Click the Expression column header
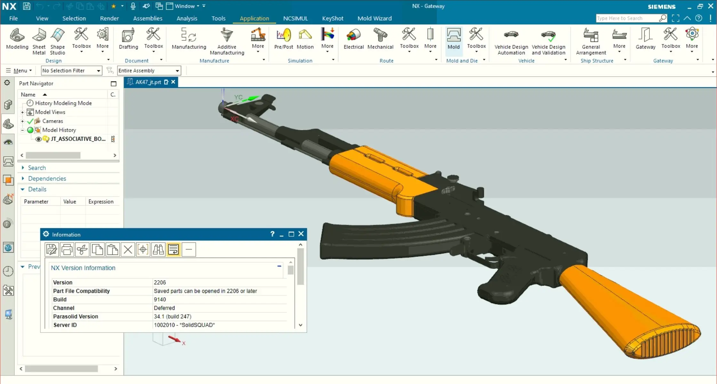The image size is (717, 384). (102, 201)
